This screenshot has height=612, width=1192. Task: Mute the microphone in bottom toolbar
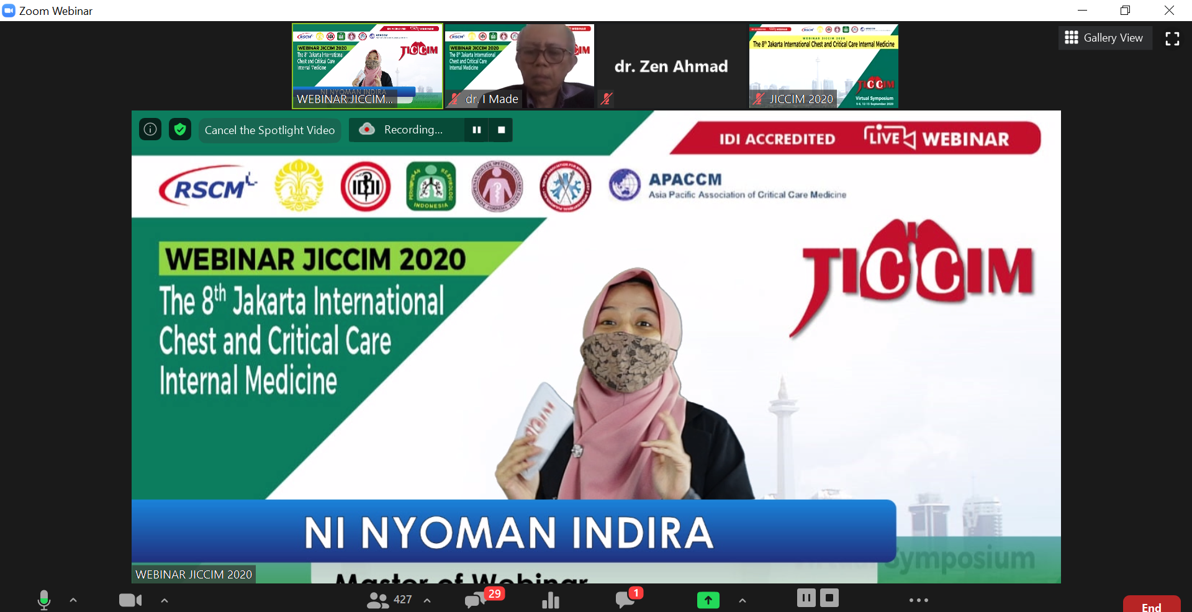coord(43,600)
